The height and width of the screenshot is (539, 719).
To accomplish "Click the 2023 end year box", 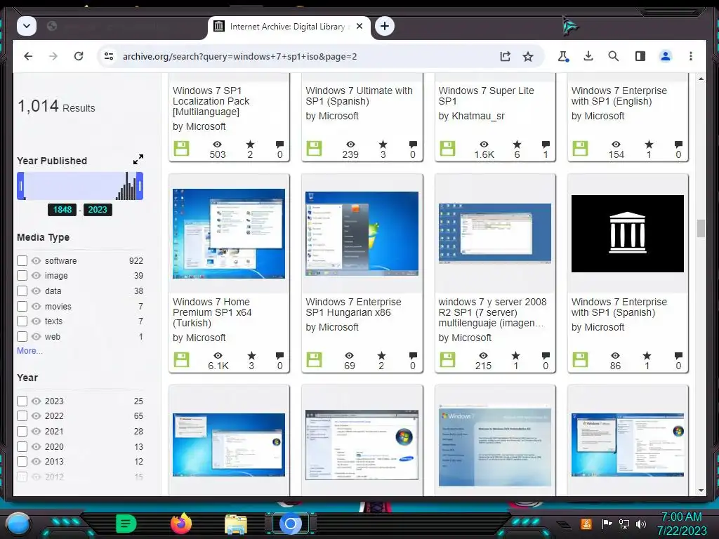I will tap(97, 209).
